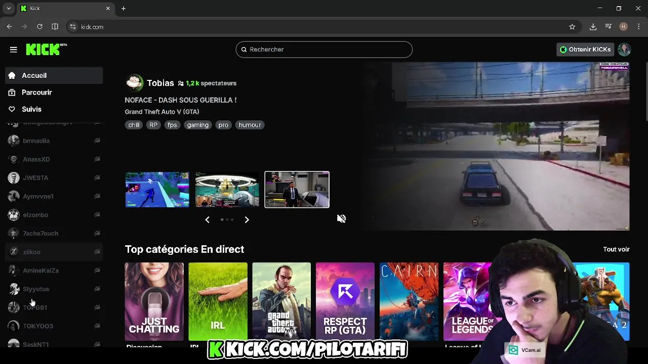The width and height of the screenshot is (648, 364).
Task: Open Tobias channel name link
Action: pos(160,83)
